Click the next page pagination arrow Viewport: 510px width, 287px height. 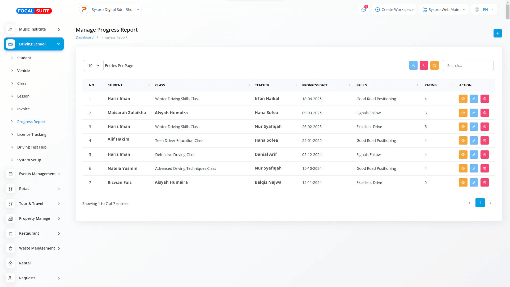(x=491, y=203)
